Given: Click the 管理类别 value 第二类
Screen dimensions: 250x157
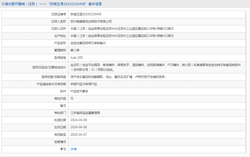Looking at the screenshot, I should point(75,50).
